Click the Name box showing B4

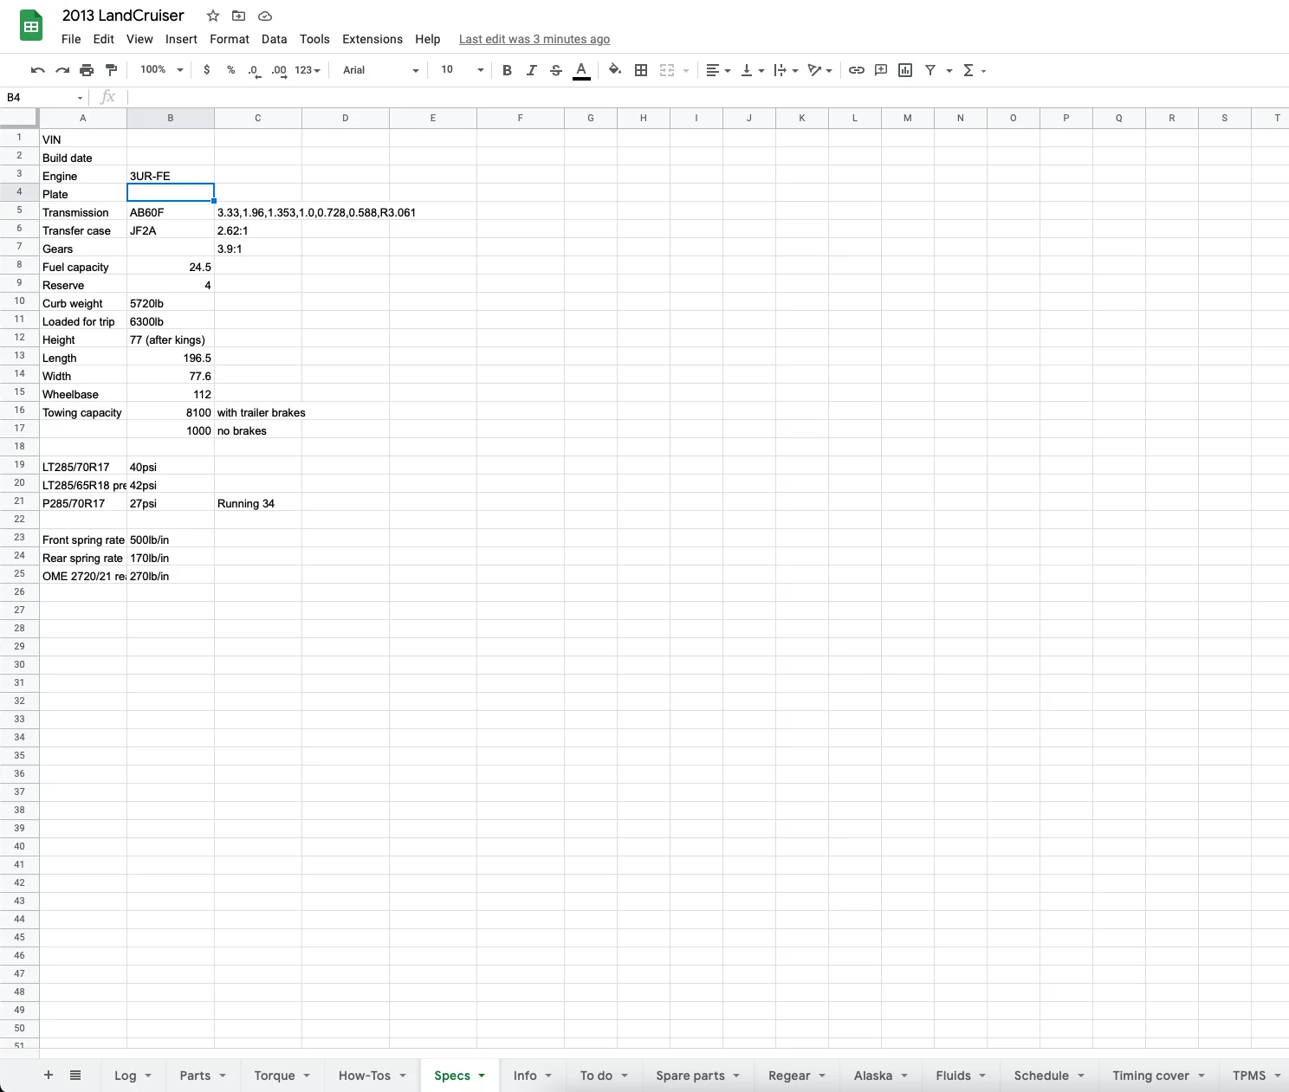(43, 98)
